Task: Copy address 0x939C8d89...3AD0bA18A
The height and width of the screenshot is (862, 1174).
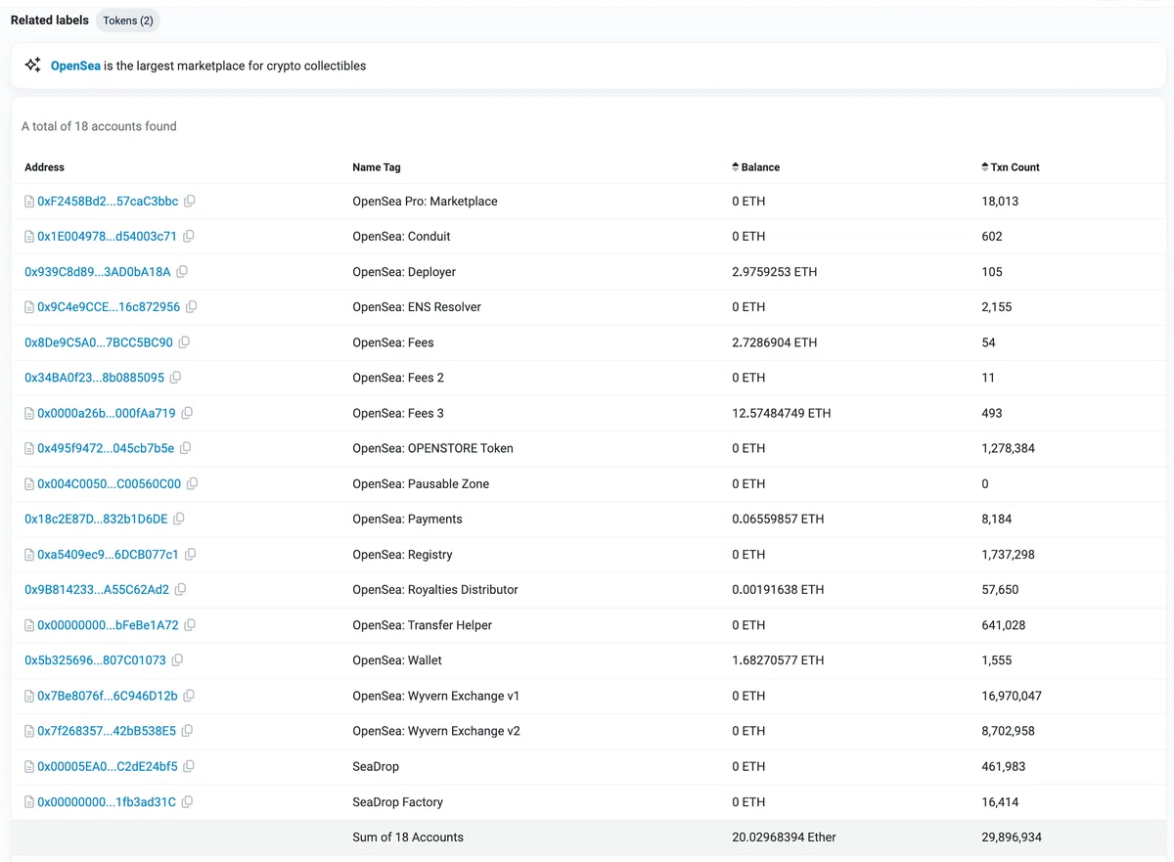Action: coord(182,271)
